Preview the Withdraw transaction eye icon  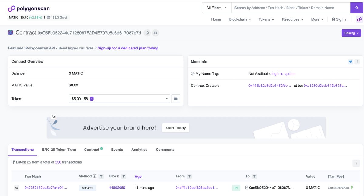(x=17, y=188)
